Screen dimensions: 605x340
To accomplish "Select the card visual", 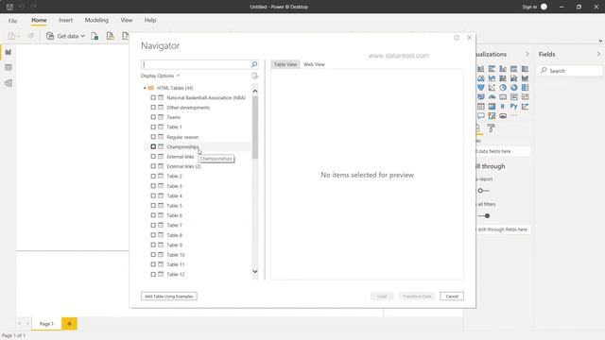I will 503,96.
